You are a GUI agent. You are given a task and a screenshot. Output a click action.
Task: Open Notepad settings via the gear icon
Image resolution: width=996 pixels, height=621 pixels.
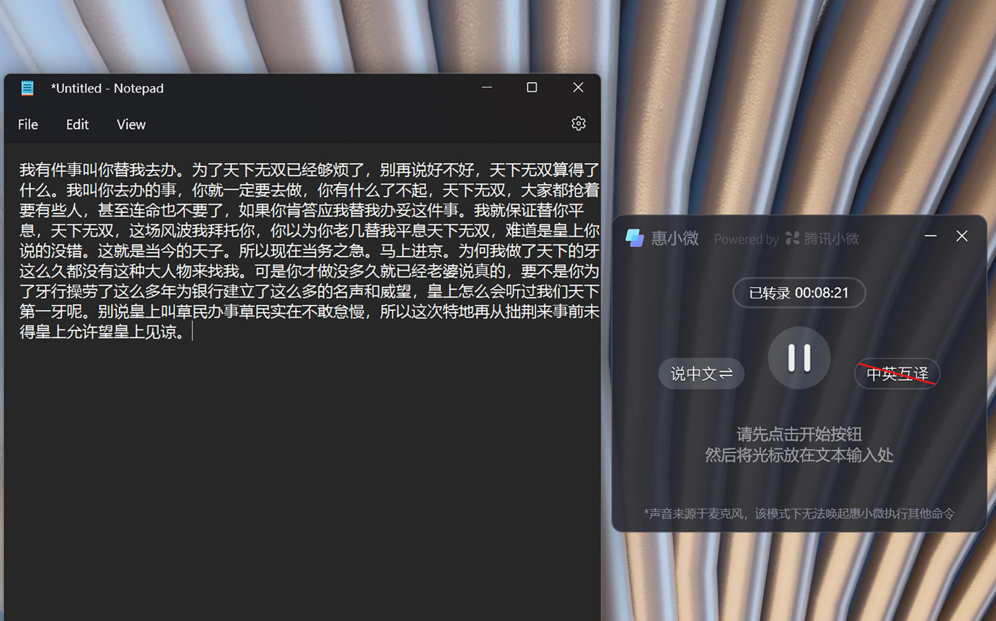[x=577, y=123]
